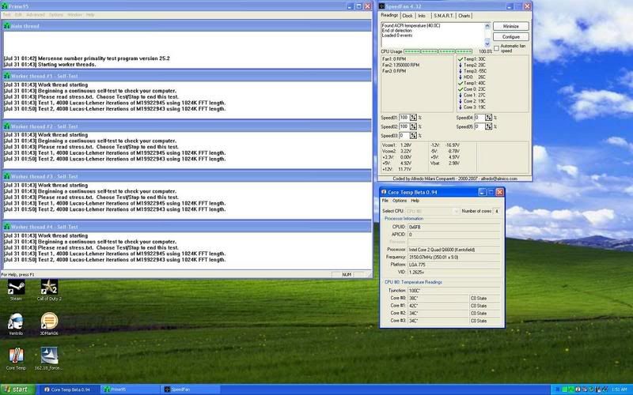
Task: Click the taskbar clock
Action: [x=619, y=389]
